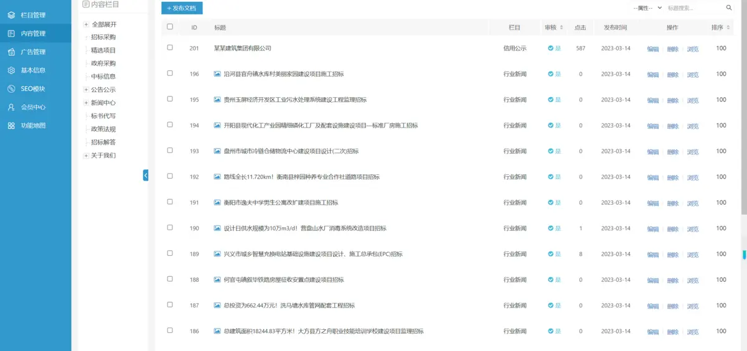The image size is (747, 351).
Task: Click image icon of article 196
Action: [217, 73]
